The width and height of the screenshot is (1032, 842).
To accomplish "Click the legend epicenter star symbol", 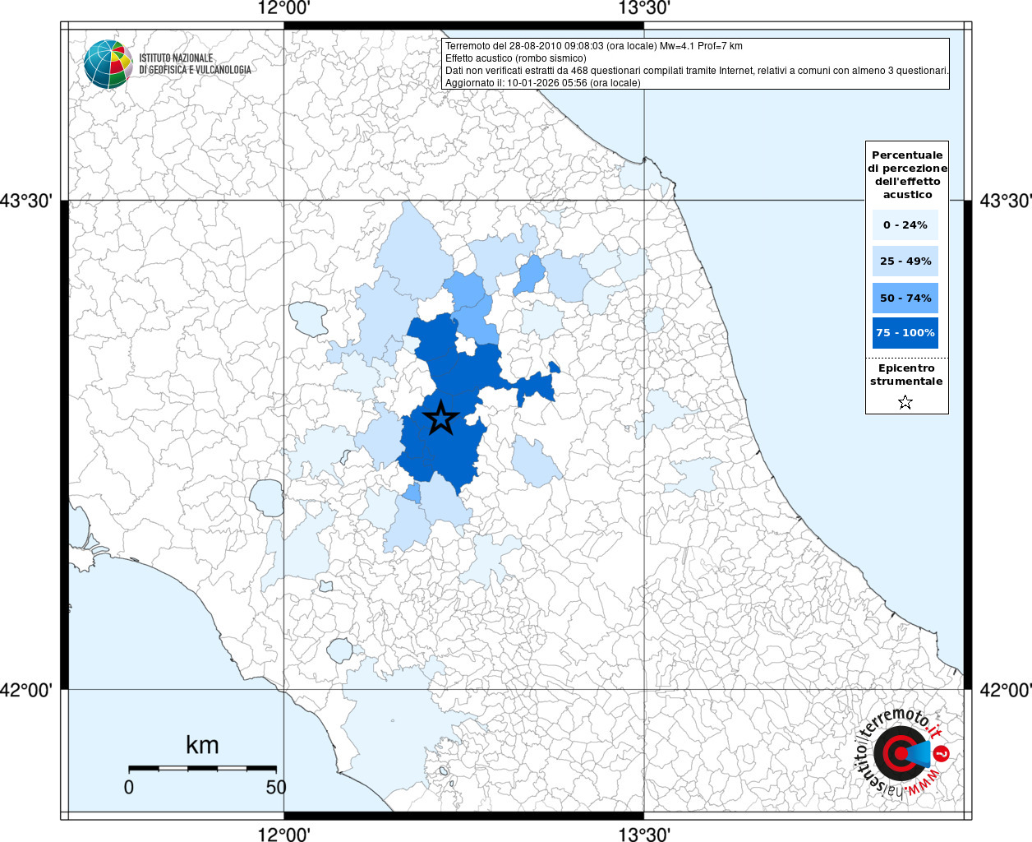I will (x=905, y=402).
